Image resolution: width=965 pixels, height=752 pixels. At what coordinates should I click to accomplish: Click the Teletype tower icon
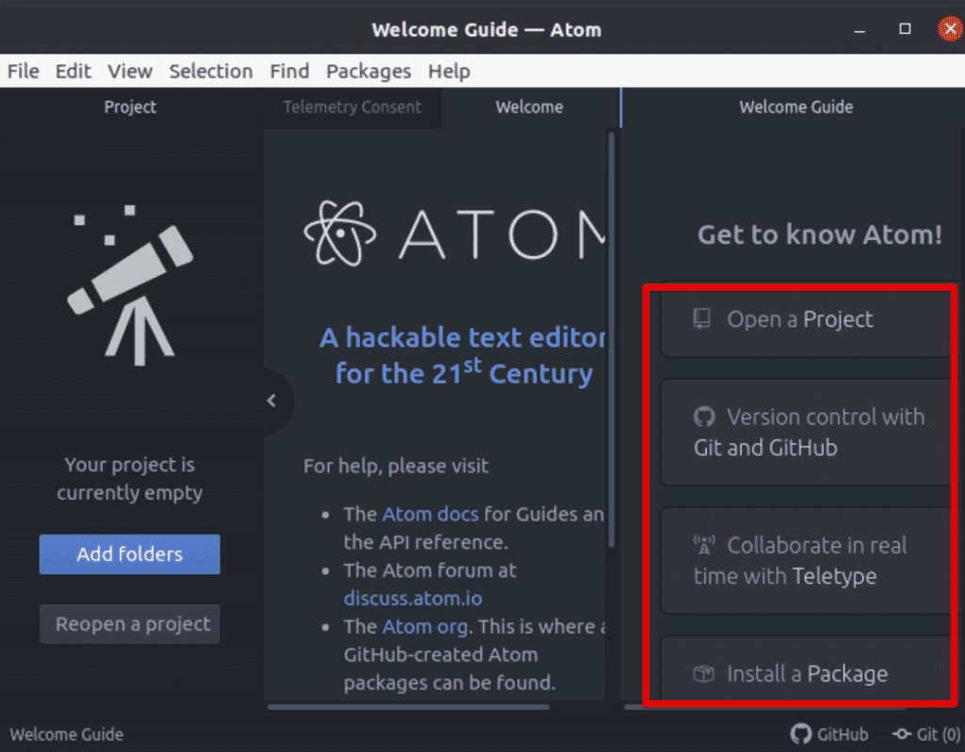704,545
